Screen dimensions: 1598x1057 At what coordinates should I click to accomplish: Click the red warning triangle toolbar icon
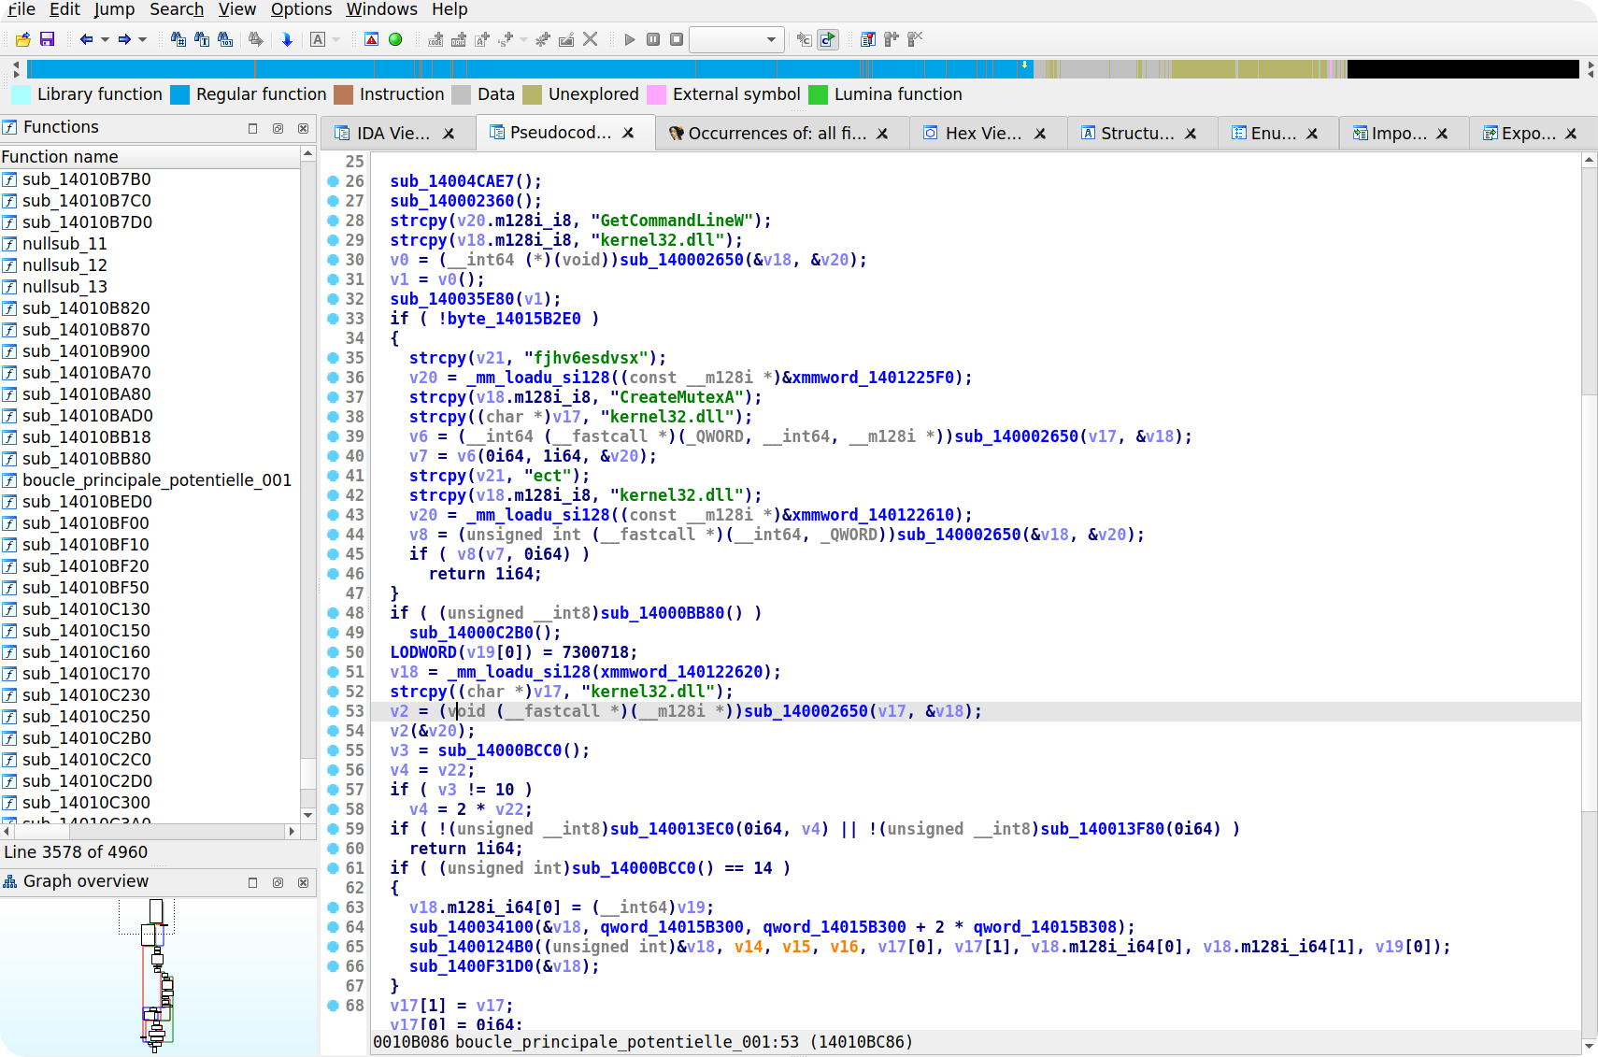tap(372, 39)
